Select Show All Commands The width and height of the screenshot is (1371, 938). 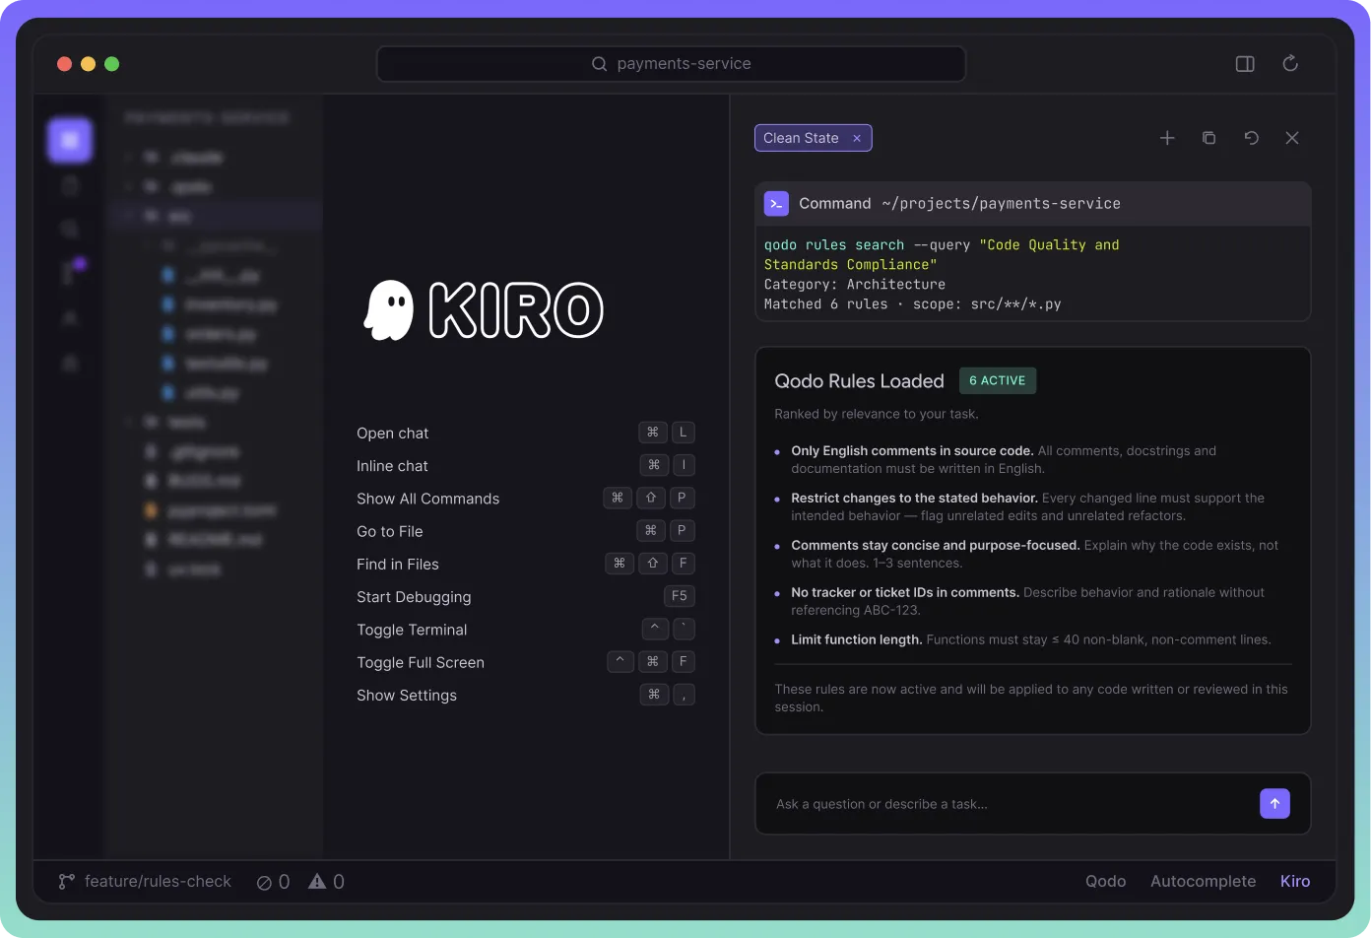click(x=427, y=499)
